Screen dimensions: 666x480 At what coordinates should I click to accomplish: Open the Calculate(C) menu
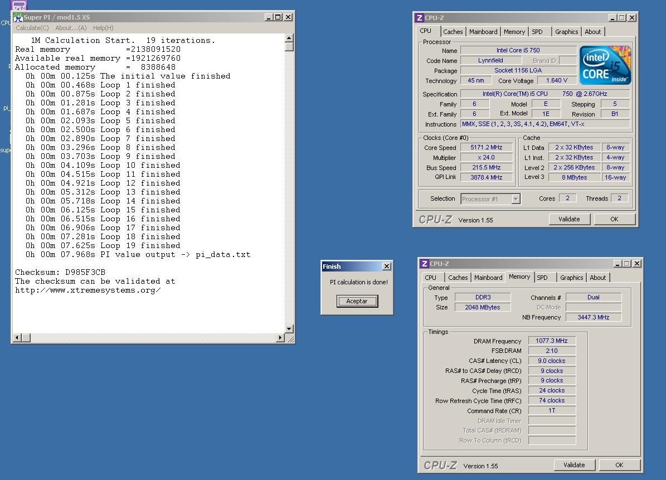(x=32, y=28)
